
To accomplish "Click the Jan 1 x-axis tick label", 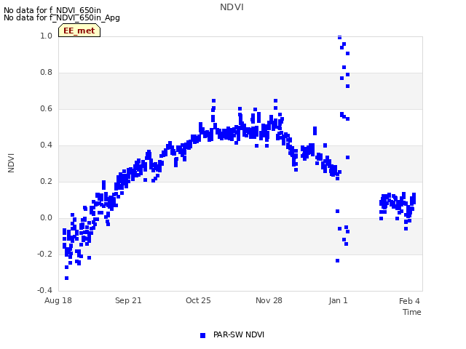I will click(x=338, y=300).
